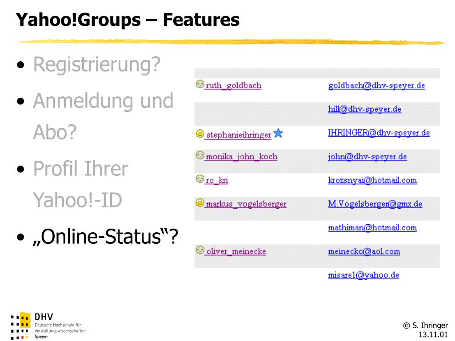Image resolution: width=455 pixels, height=341 pixels.
Task: Click the status face beside monika_john_koch
Action: (x=200, y=155)
